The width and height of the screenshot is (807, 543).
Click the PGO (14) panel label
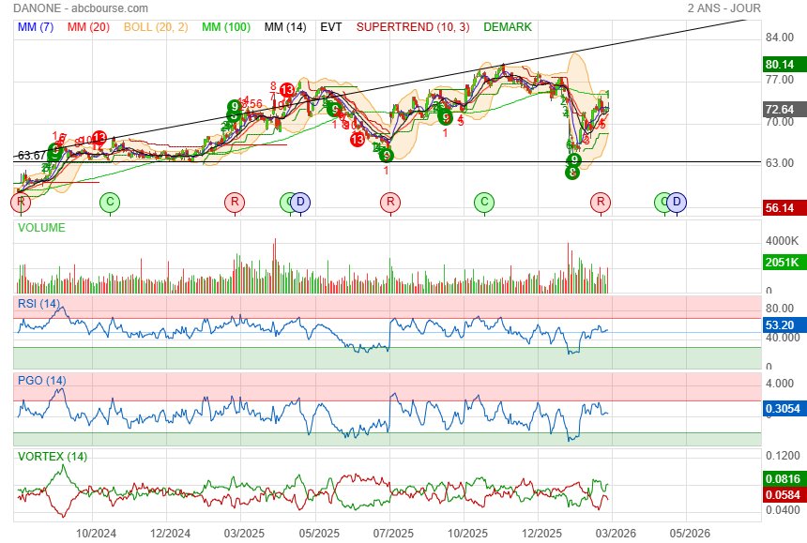39,381
